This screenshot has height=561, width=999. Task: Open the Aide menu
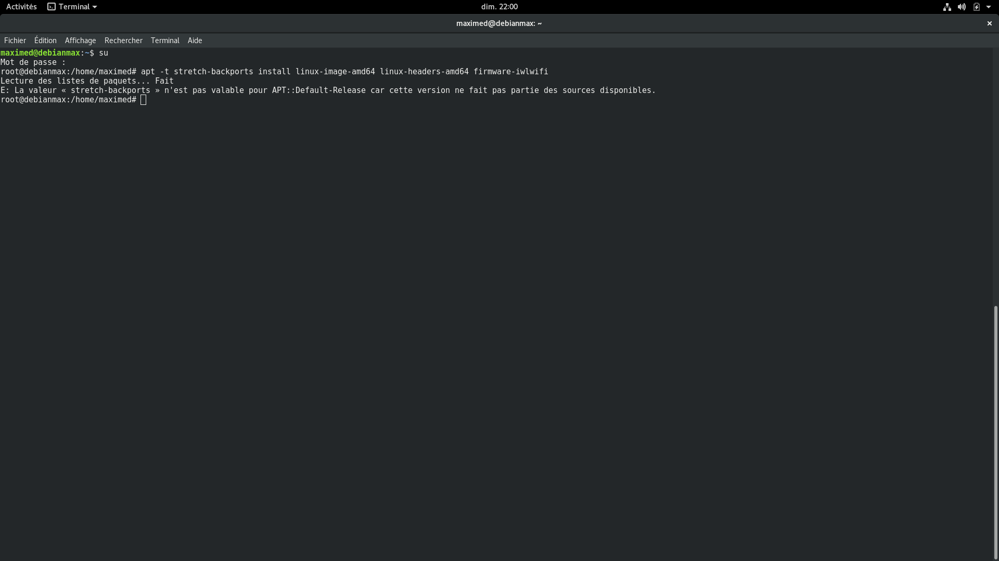tap(195, 41)
